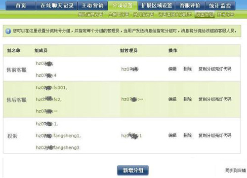247x178 pixels.
Task: Click the 新增分组 button
Action: tap(133, 170)
